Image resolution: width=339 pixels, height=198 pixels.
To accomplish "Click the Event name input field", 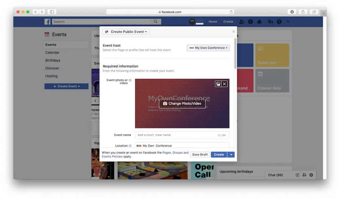I will [182, 135].
